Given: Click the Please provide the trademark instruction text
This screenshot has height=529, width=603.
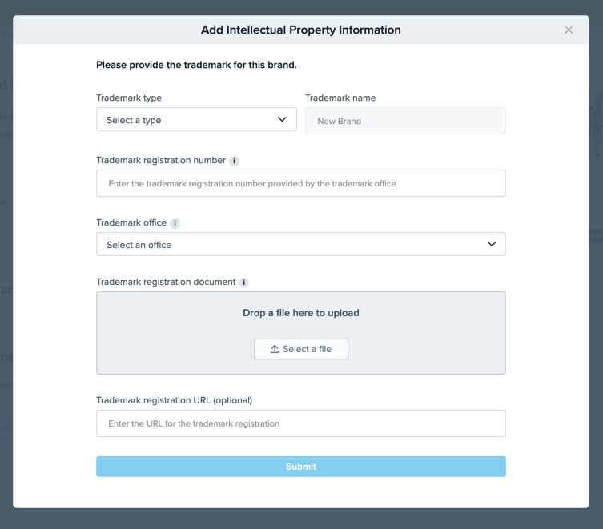Looking at the screenshot, I should [196, 65].
